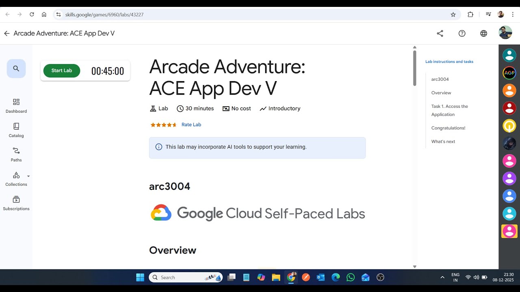Click the Start Lab button

click(62, 71)
